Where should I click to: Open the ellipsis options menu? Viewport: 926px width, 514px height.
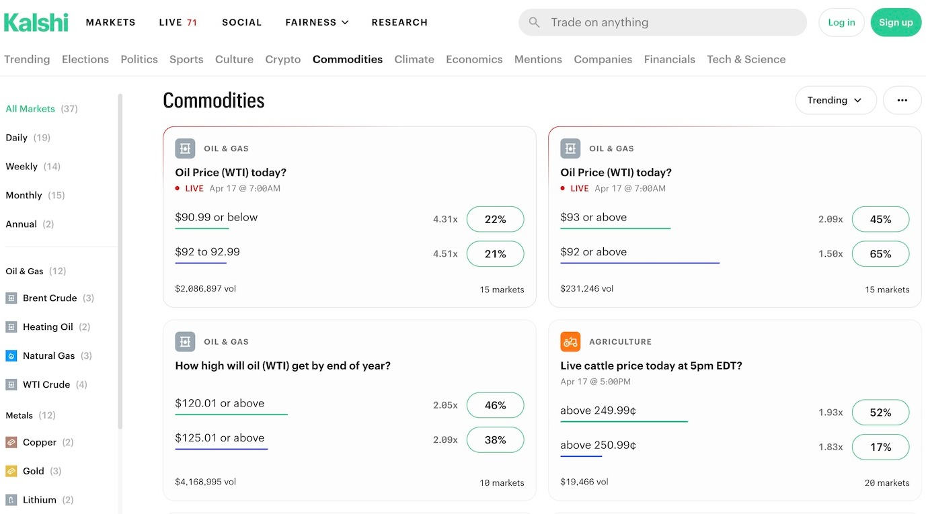(x=902, y=99)
